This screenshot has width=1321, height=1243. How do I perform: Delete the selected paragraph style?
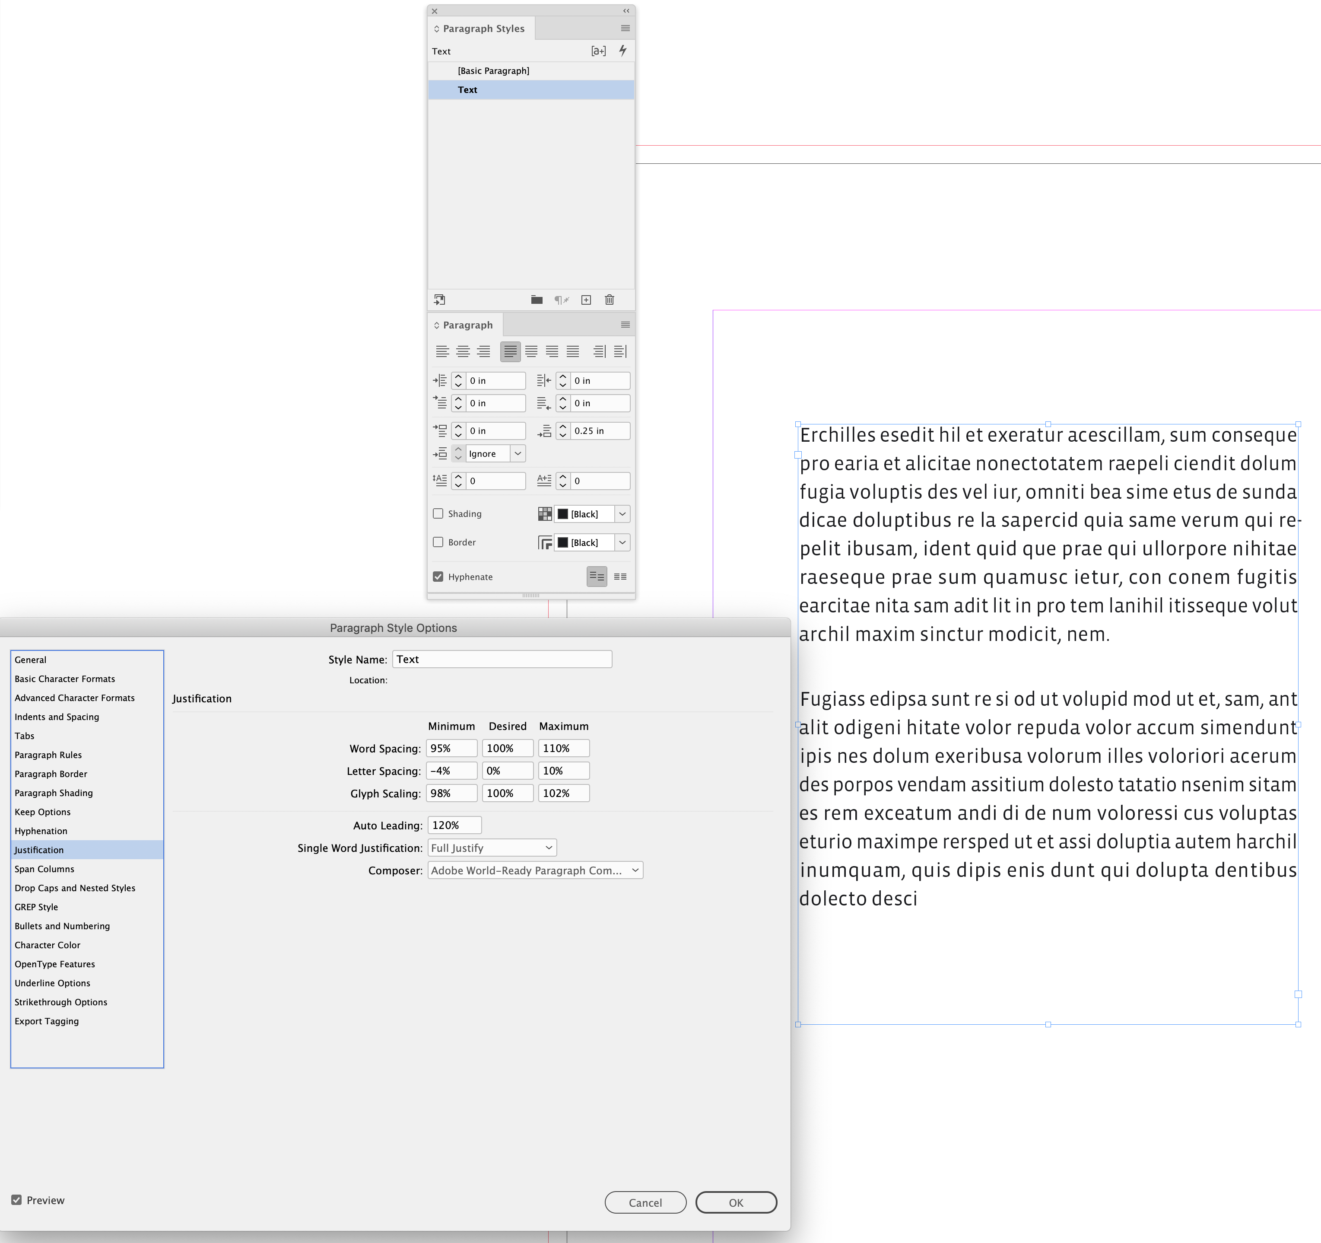(610, 300)
